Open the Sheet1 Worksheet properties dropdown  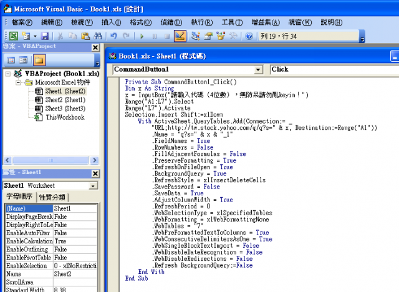coord(93,186)
